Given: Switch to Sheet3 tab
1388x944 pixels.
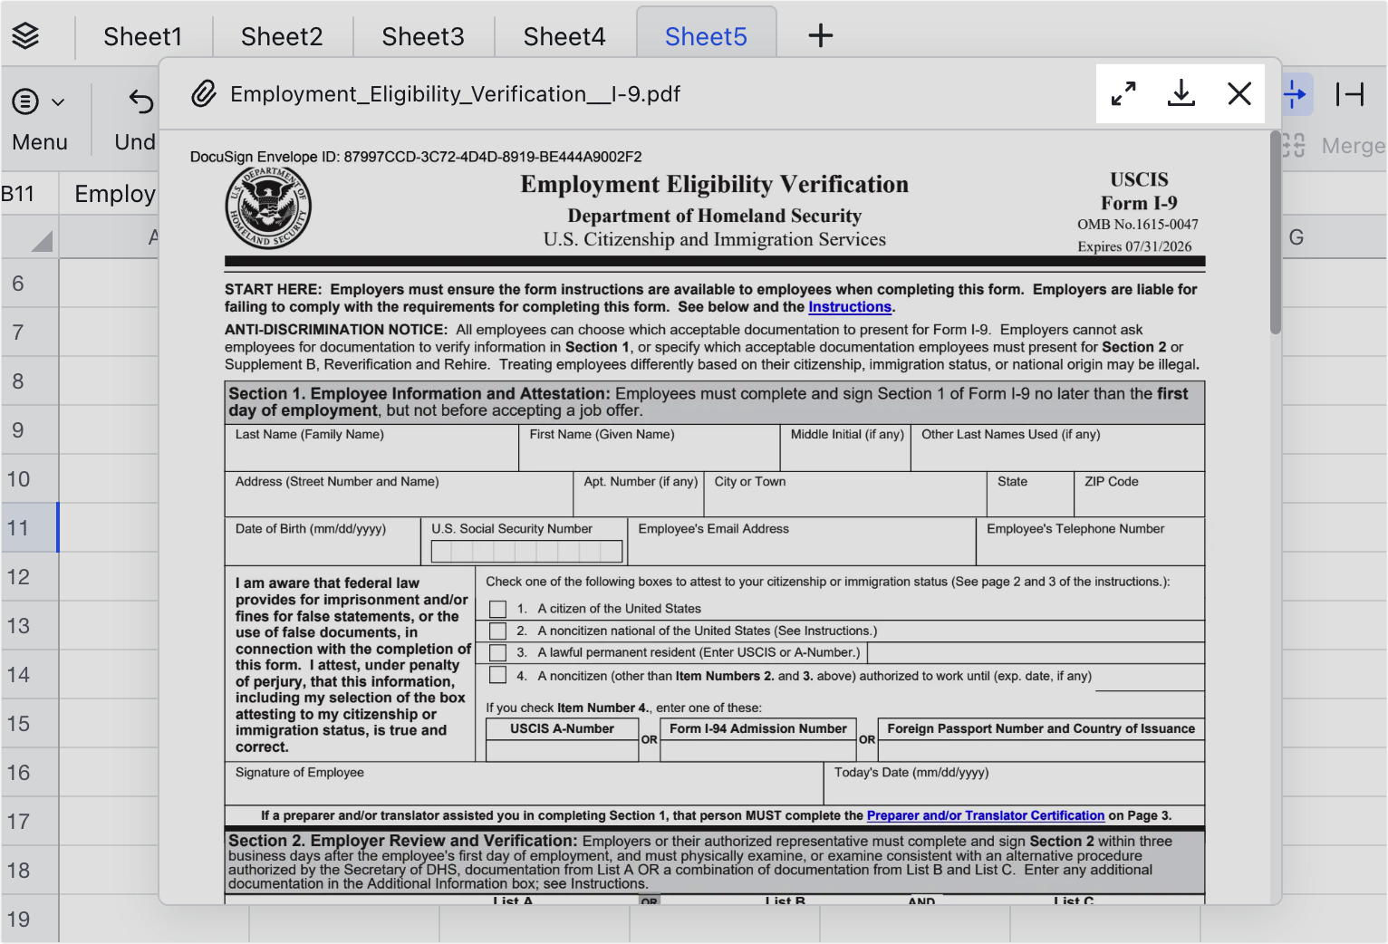Looking at the screenshot, I should point(423,36).
